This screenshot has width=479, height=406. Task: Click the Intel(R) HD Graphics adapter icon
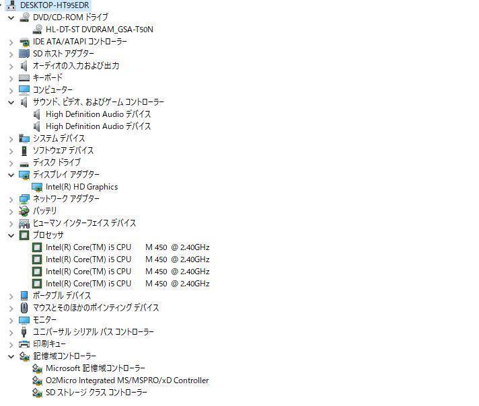(x=37, y=187)
